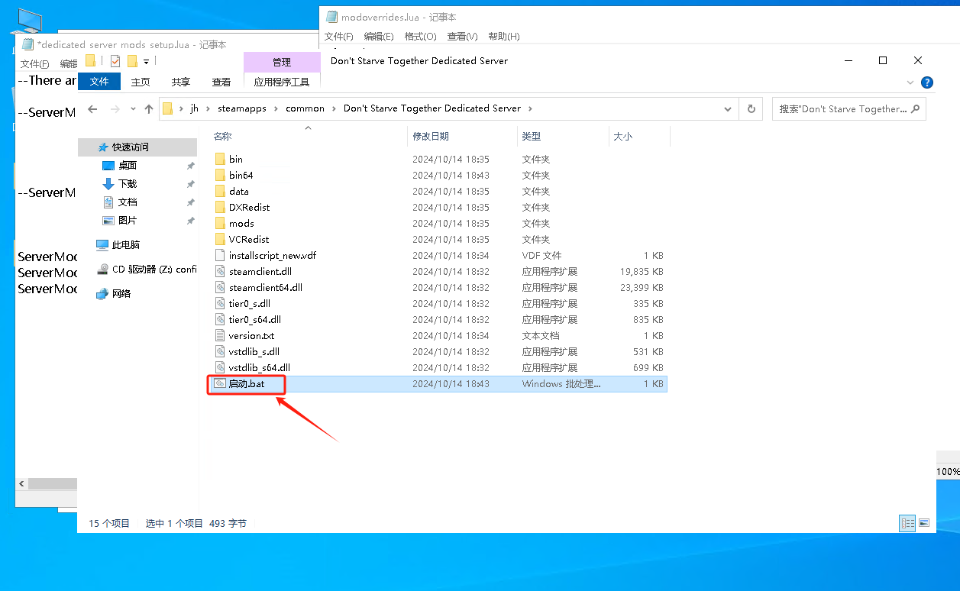
Task: Open the 文件 tab in Explorer ribbon
Action: pos(99,82)
